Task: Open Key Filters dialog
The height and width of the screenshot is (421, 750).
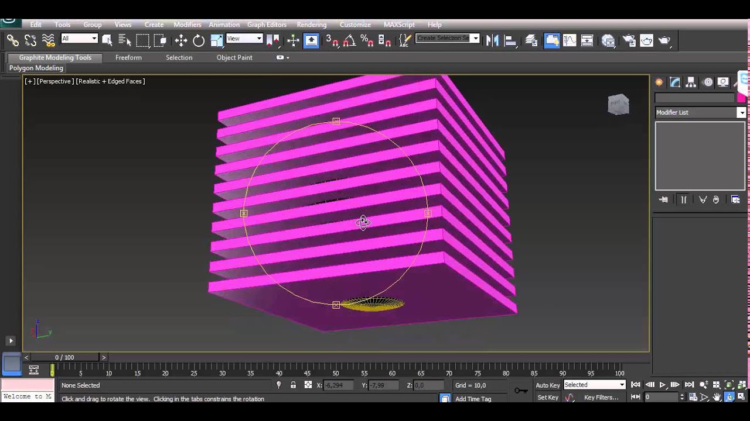Action: [x=601, y=398]
